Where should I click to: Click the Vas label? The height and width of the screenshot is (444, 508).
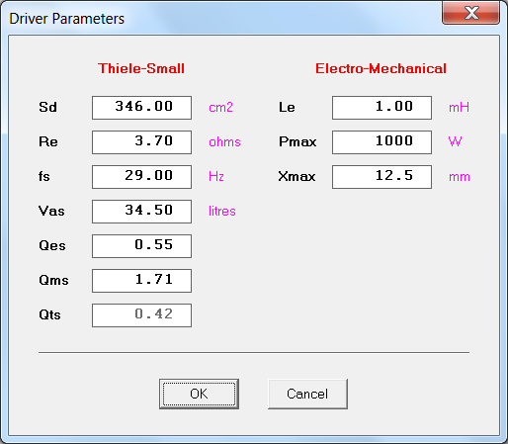[x=51, y=211]
